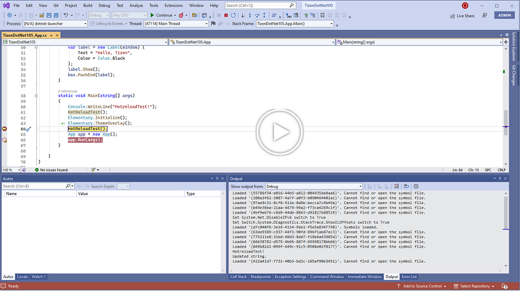Click the Continue button
Screen dimensions: 520x291
162,16
